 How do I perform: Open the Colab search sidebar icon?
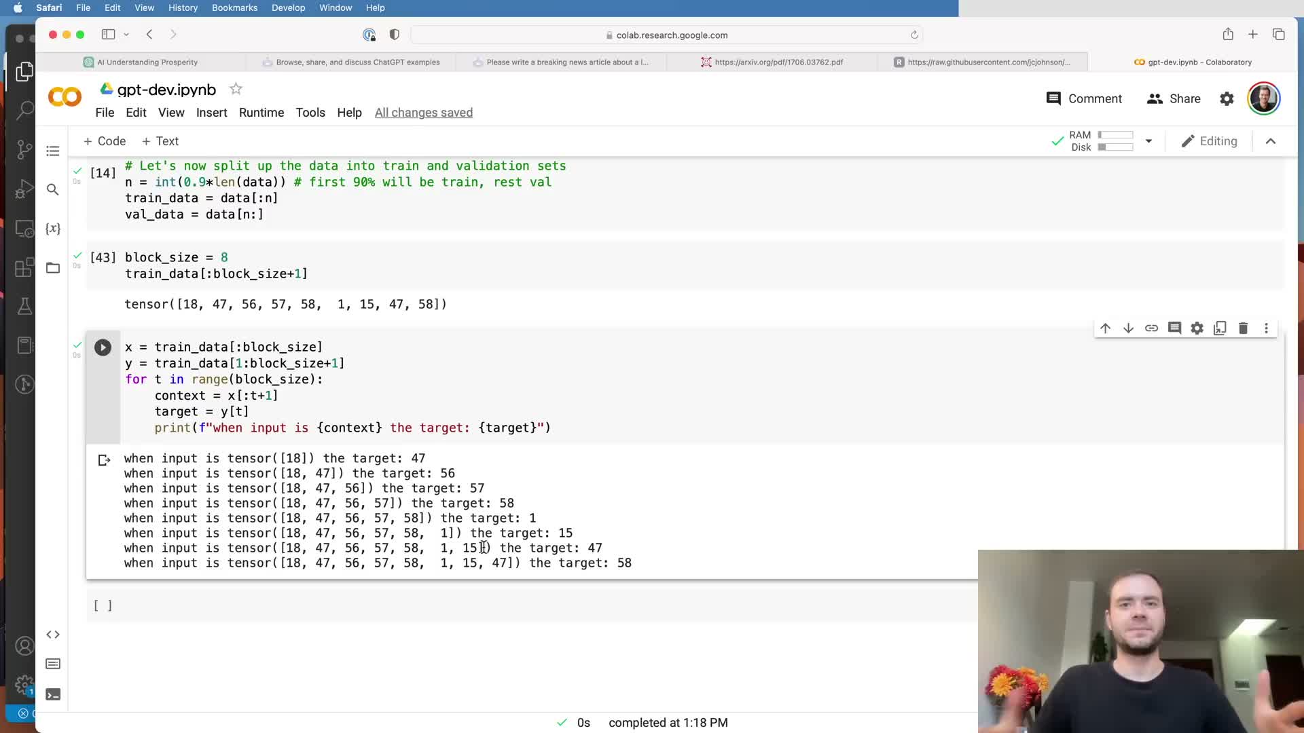pyautogui.click(x=53, y=189)
